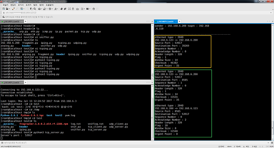Image resolution: width=274 pixels, height=148 pixels.
Task: Open the compose bar target dropdown arrow
Action: [x=268, y=143]
